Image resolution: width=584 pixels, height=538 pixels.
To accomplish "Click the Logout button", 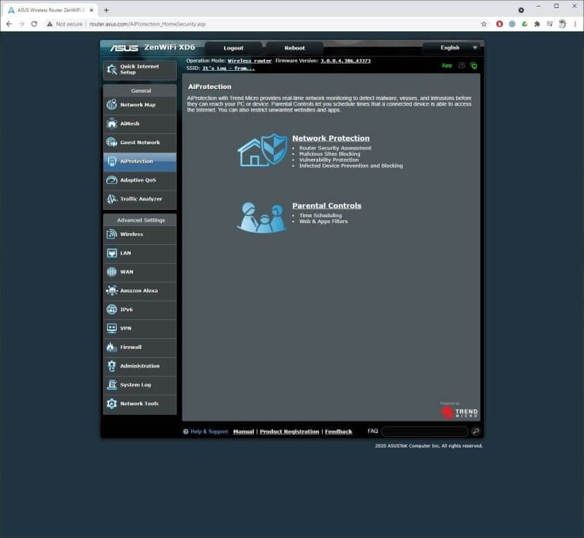I will pos(234,48).
